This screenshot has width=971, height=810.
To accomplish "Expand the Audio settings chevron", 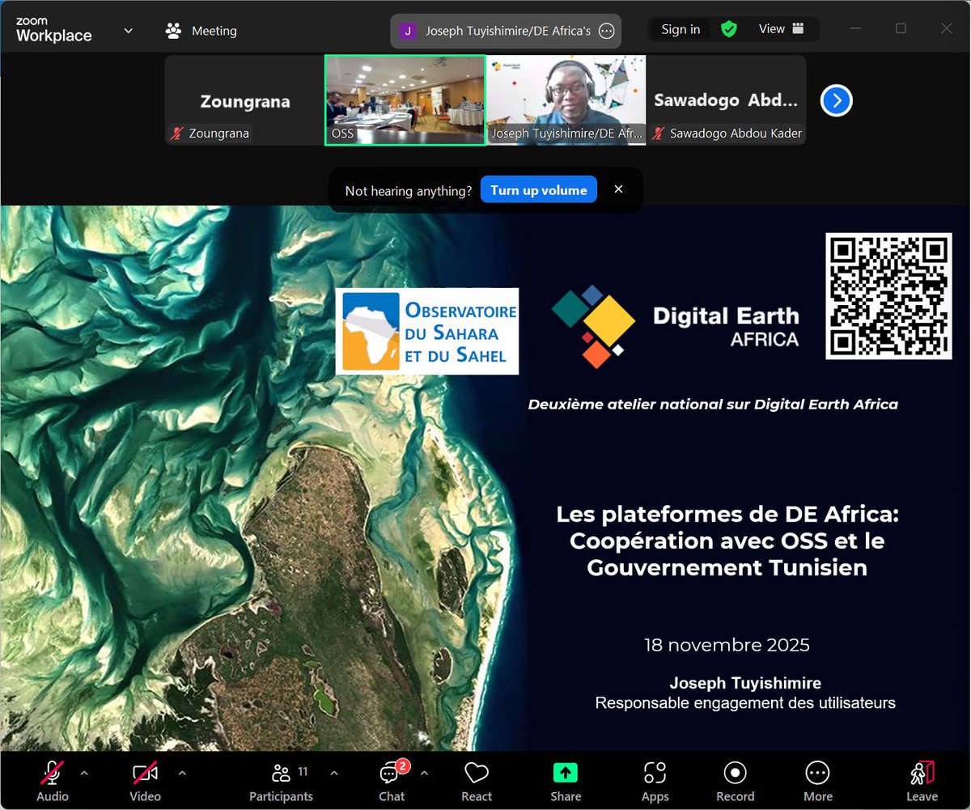I will click(x=85, y=773).
